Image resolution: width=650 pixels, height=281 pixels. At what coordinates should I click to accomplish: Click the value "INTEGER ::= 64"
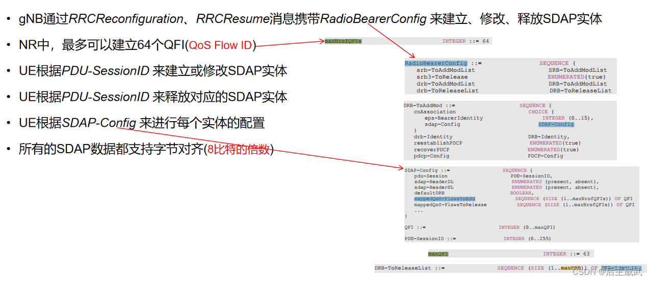pos(465,41)
